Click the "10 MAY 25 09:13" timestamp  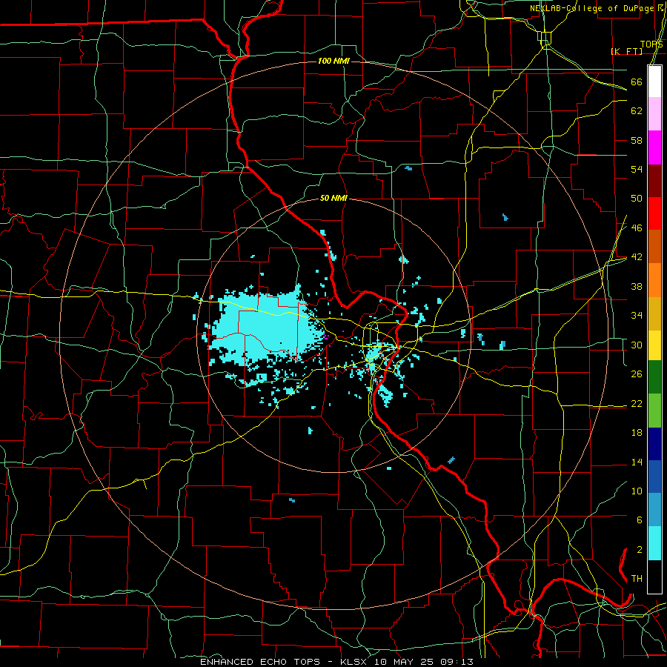(424, 662)
